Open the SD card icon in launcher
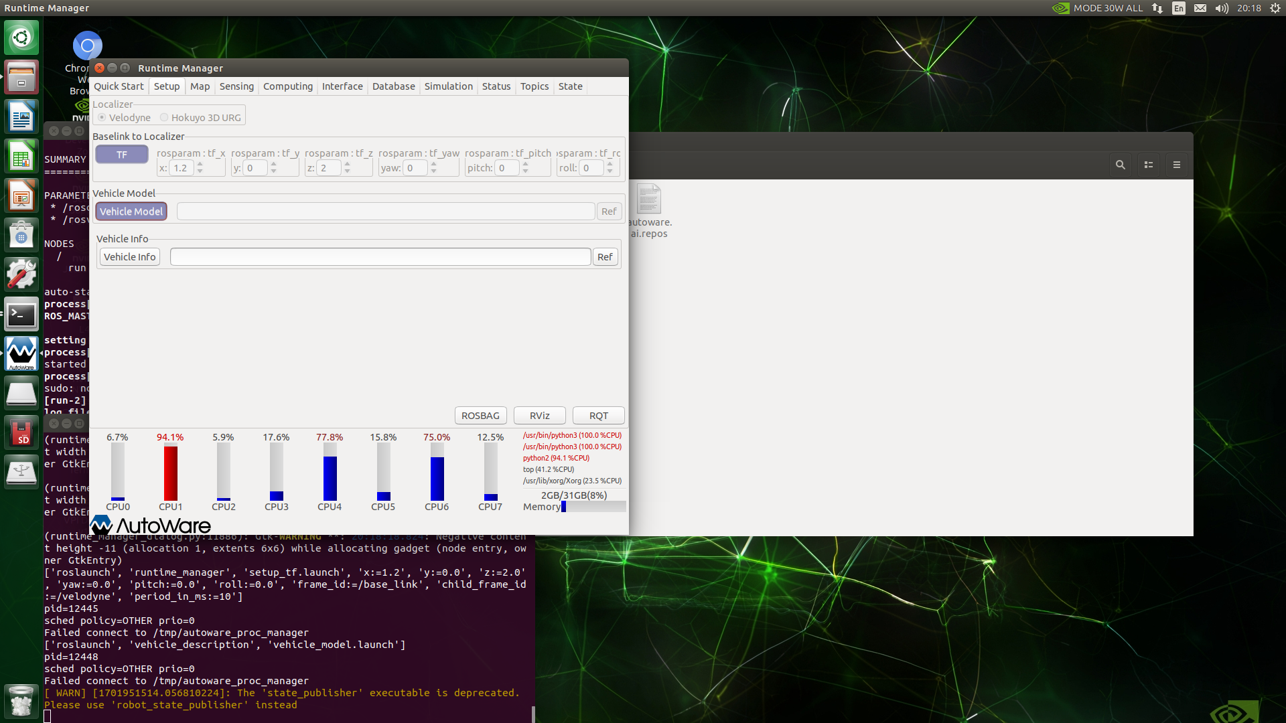 [x=21, y=433]
